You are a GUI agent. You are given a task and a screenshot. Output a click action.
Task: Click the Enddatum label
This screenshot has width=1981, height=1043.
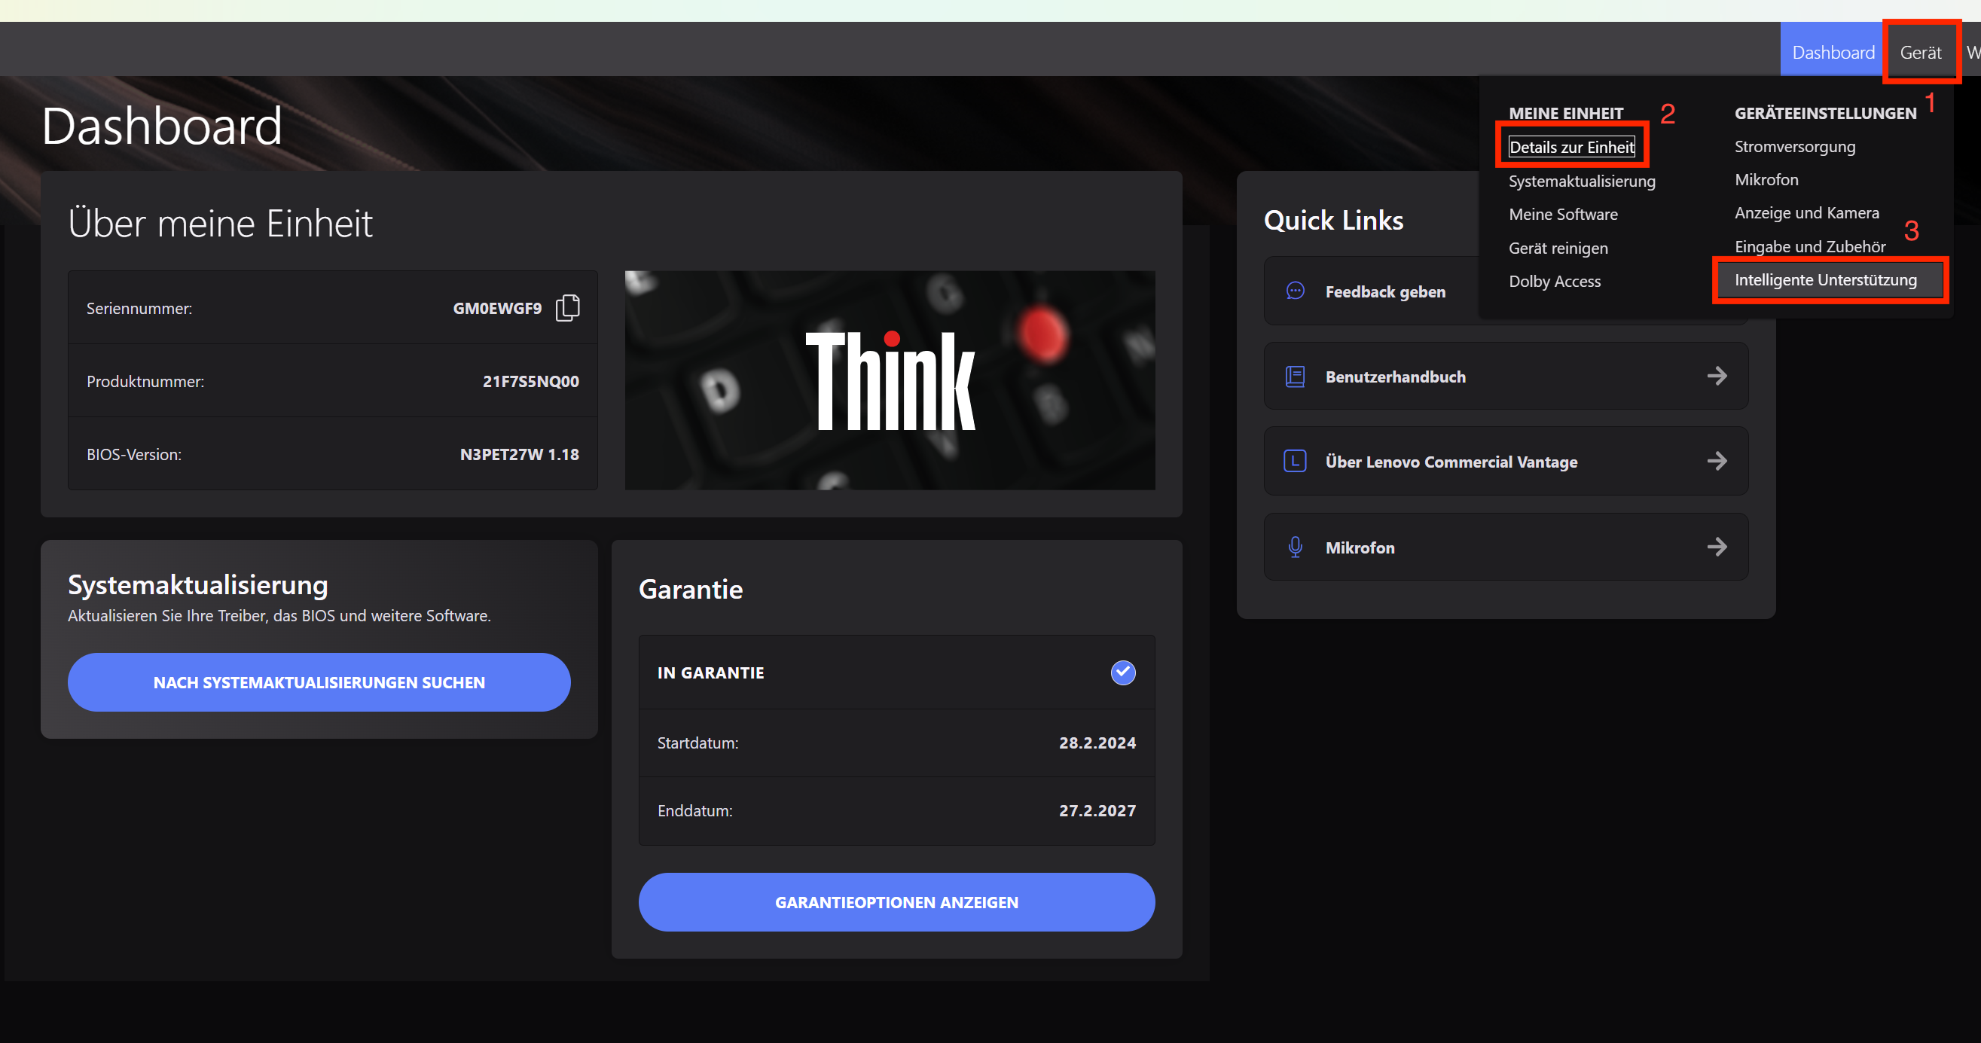click(x=694, y=811)
